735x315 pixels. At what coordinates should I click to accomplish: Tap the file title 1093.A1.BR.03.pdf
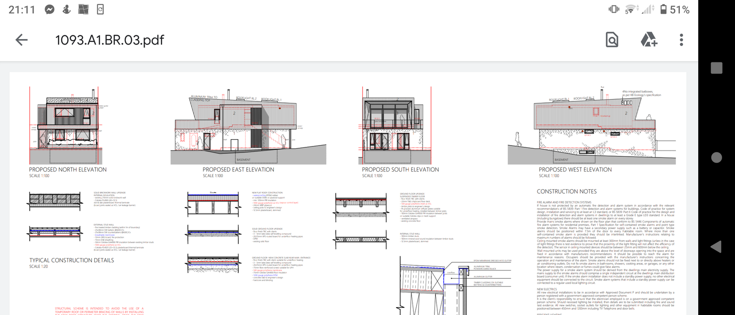point(109,40)
